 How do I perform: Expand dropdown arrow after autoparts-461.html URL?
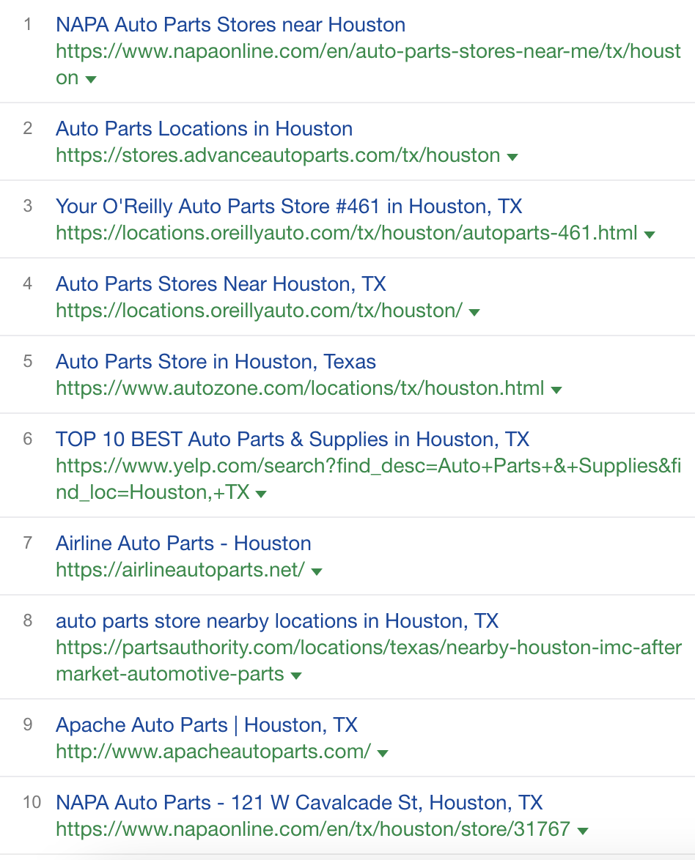pos(650,235)
